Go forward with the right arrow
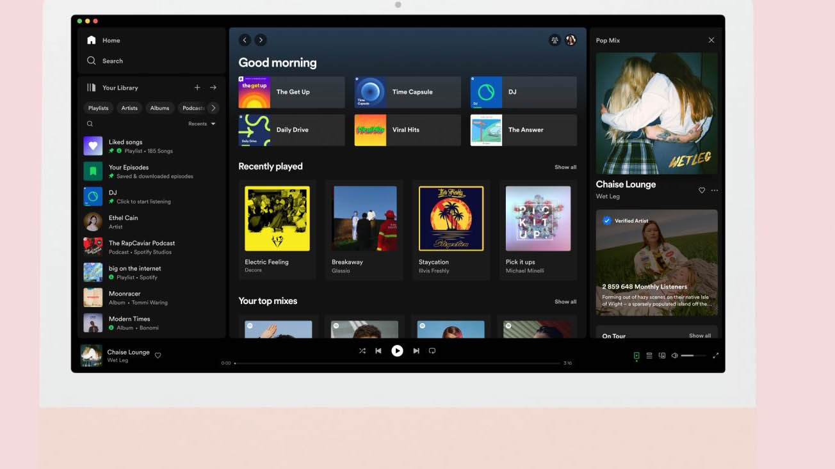This screenshot has width=835, height=469. point(261,40)
